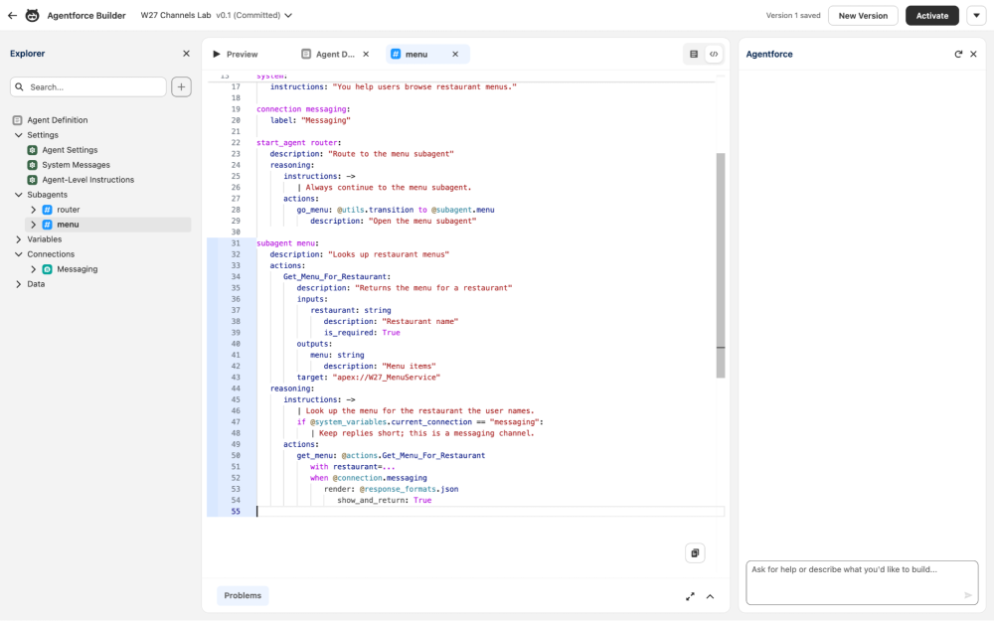Image resolution: width=994 pixels, height=621 pixels.
Task: Open the Messaging connection
Action: click(x=78, y=269)
